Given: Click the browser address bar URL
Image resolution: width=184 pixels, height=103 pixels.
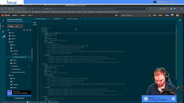Looking at the screenshot, I should (74, 9).
